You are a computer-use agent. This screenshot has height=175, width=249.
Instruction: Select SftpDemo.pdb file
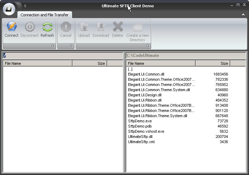140,126
